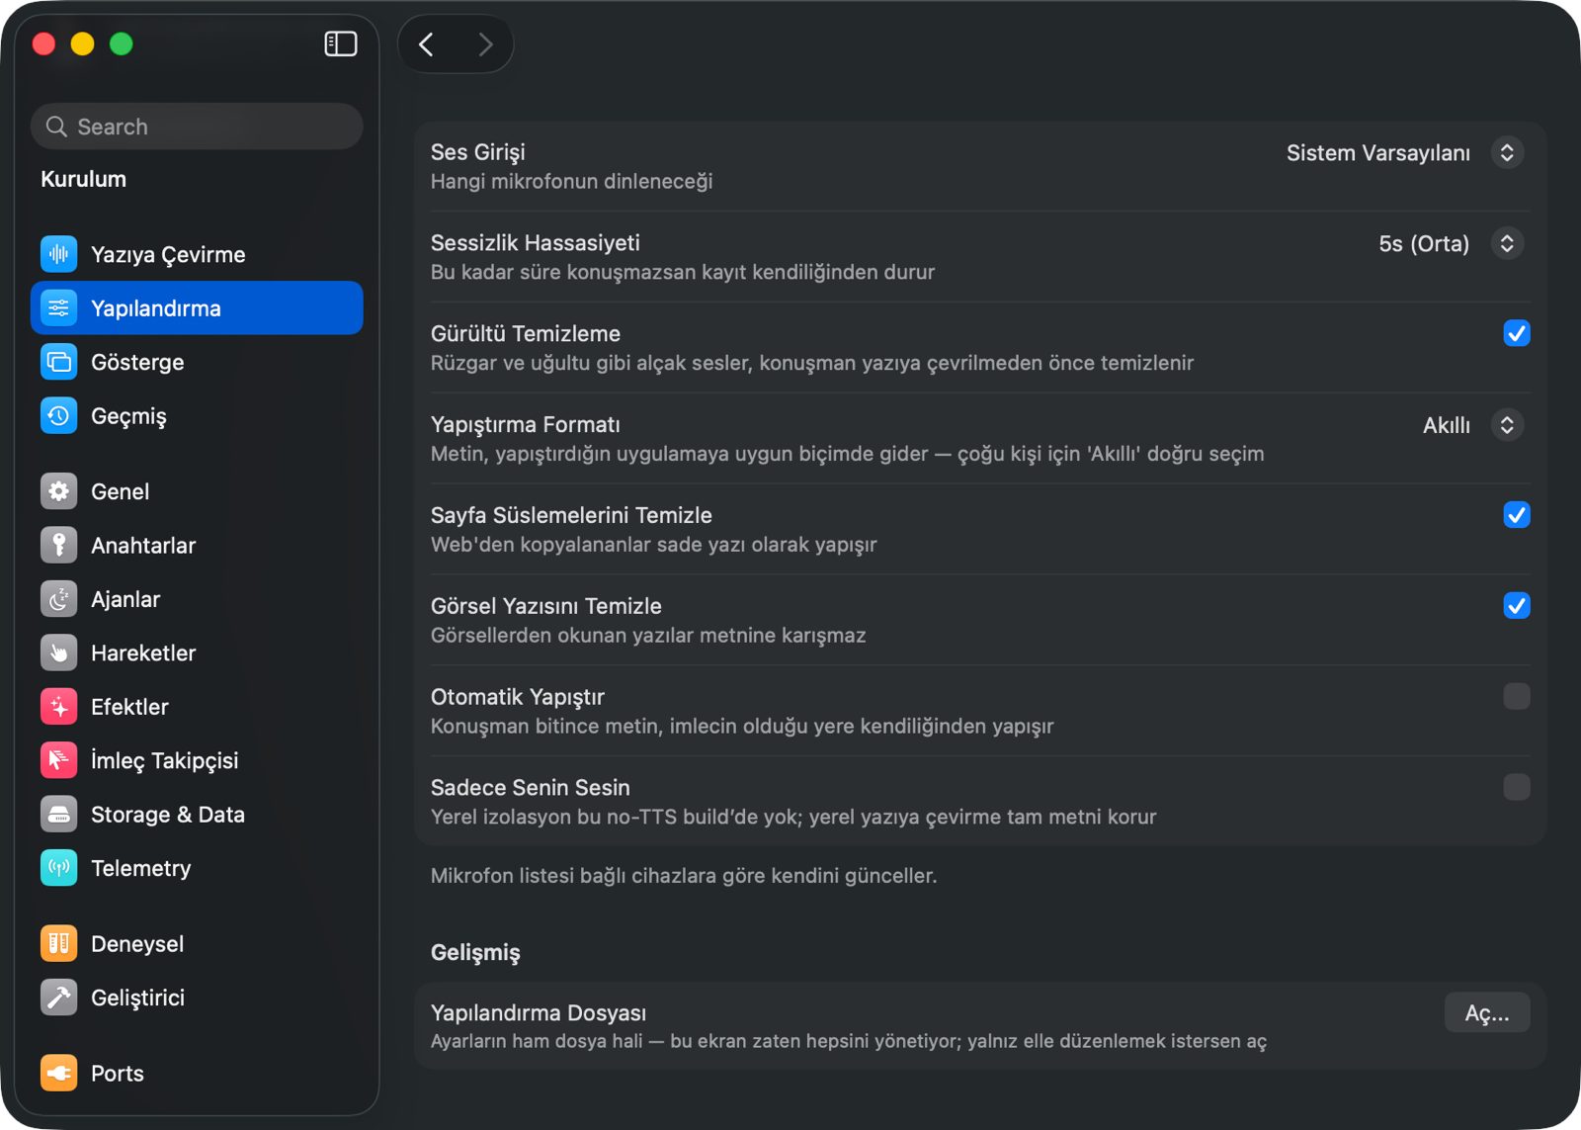Screen dimensions: 1581x1130
Task: Click the Yapıştırma Formatı label
Action: pos(526,425)
